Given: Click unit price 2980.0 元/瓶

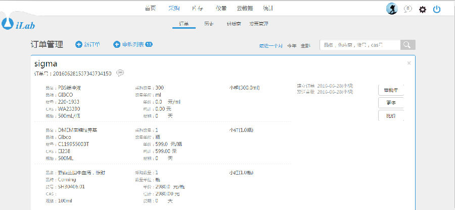Looking at the screenshot, I should (170, 187).
